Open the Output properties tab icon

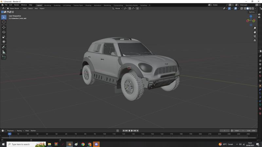[x=260, y=64]
